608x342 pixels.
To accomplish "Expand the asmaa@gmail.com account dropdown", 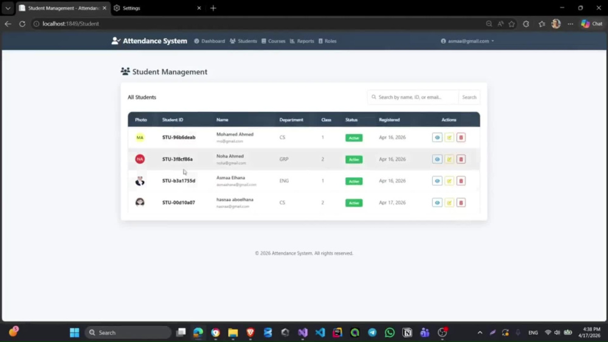I will [x=467, y=41].
